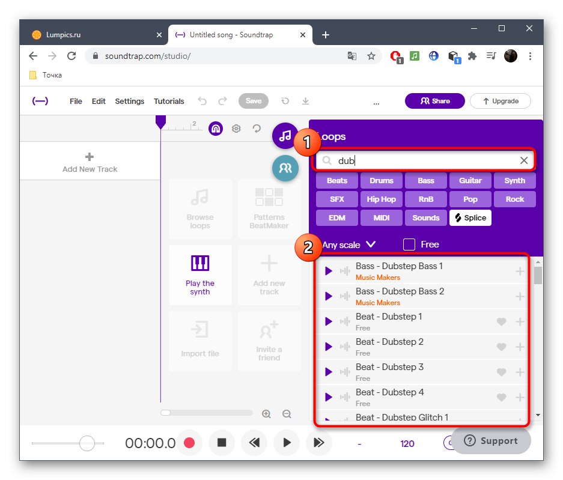Open revision history icon next to Save
563x480 pixels.
pyautogui.click(x=285, y=102)
